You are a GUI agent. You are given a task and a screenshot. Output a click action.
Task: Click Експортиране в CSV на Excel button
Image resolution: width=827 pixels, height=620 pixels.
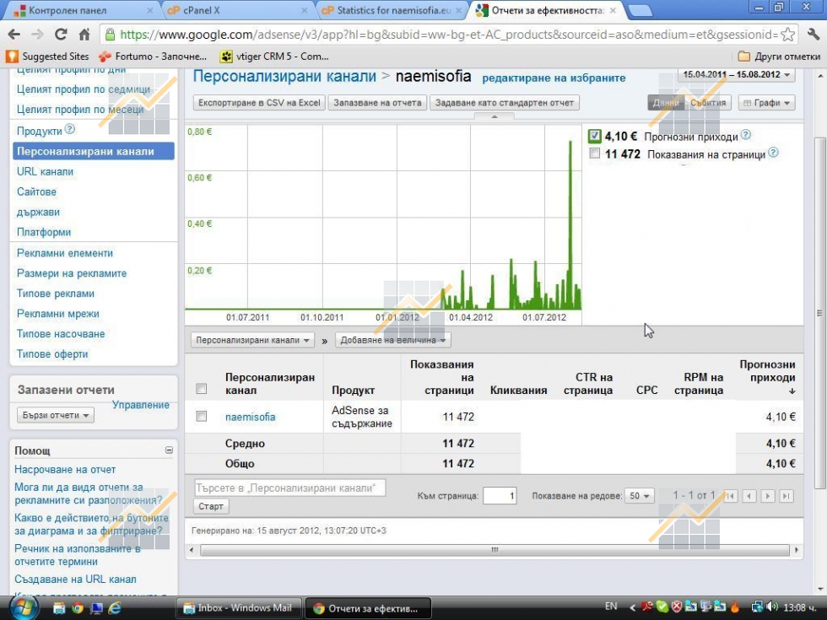pos(260,103)
